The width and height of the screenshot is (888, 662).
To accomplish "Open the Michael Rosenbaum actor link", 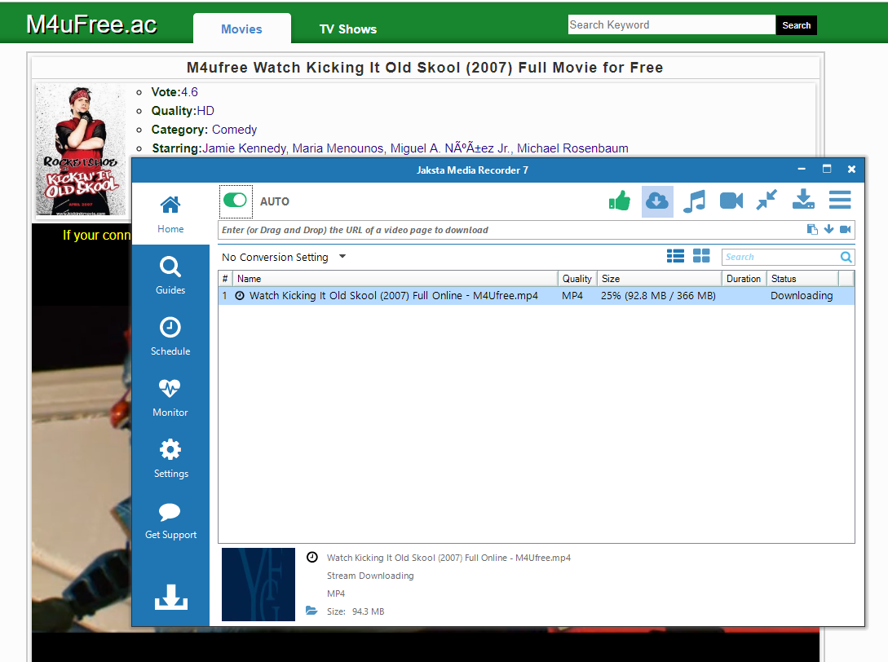I will [572, 148].
